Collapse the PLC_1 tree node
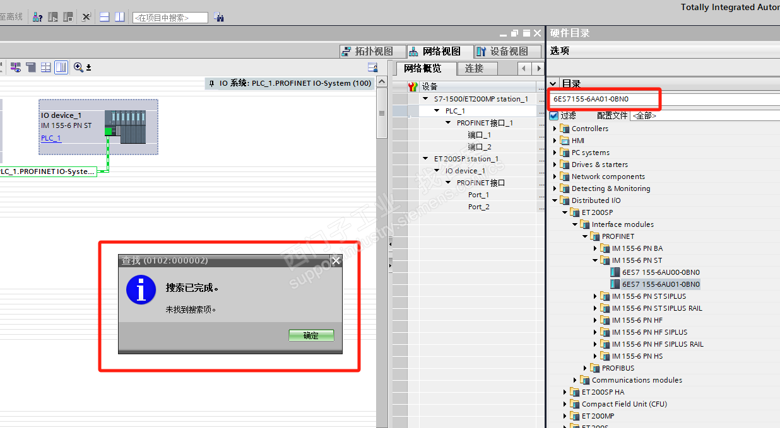Screen dimensions: 780x428 (438, 111)
